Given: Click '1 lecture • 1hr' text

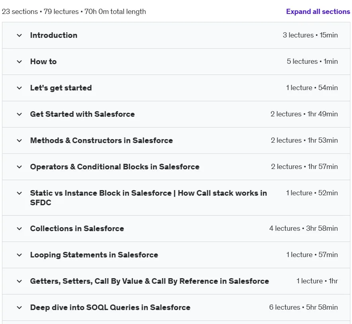Looking at the screenshot, I should coord(317,281).
